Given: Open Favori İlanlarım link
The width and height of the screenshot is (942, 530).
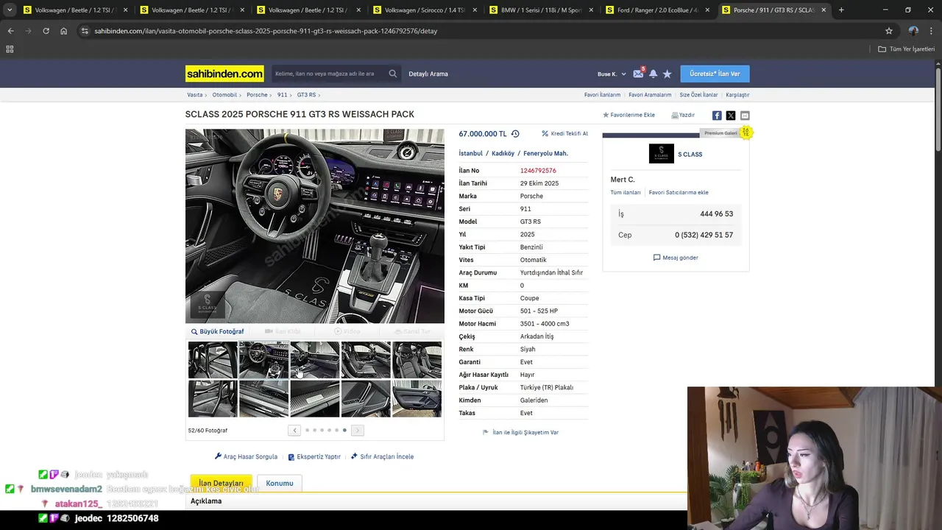Looking at the screenshot, I should point(602,95).
